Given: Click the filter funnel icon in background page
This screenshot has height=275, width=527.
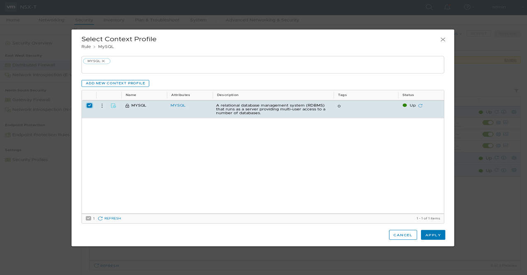Looking at the screenshot, I should pyautogui.click(x=516, y=90).
